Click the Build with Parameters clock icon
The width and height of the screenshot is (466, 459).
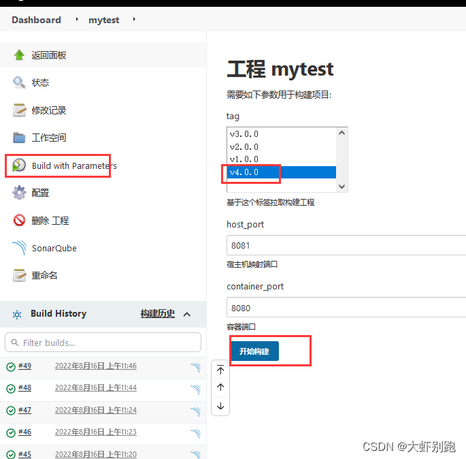(19, 165)
